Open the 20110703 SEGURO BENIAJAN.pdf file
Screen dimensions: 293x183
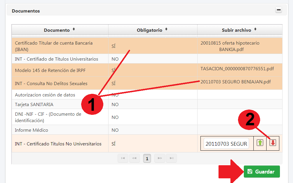[236, 82]
